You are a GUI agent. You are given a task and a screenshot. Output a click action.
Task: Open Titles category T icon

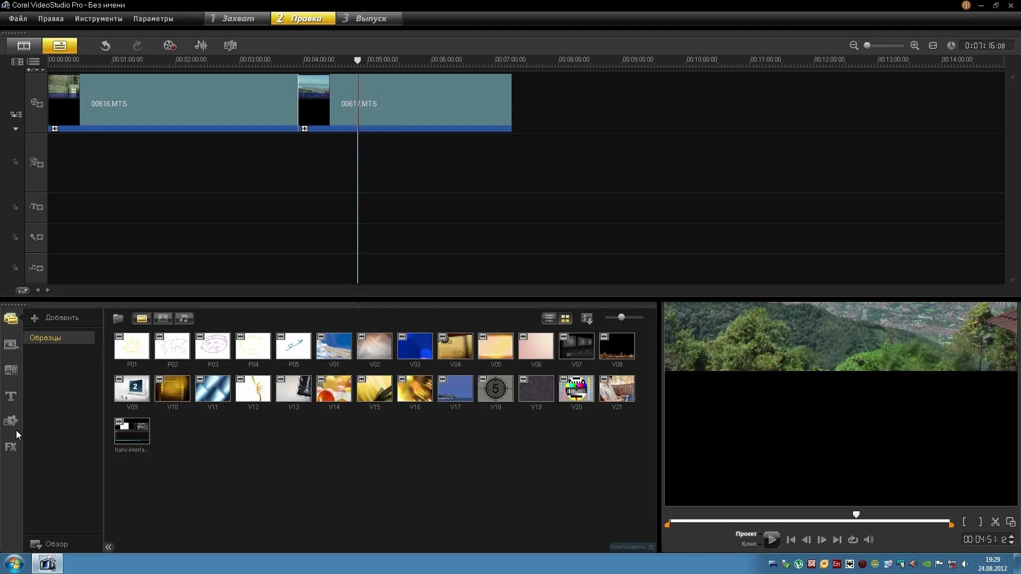click(x=11, y=396)
